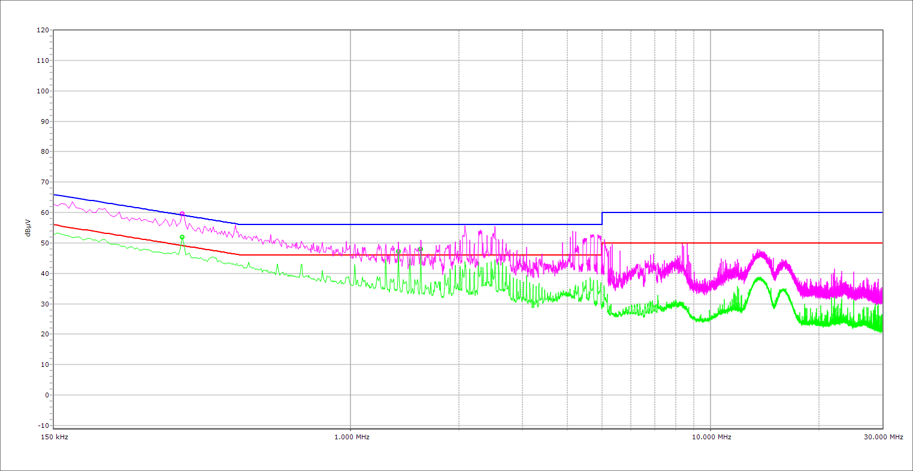Click the red limit line's vertical step at 5 MHz
The image size is (913, 471).
601,249
